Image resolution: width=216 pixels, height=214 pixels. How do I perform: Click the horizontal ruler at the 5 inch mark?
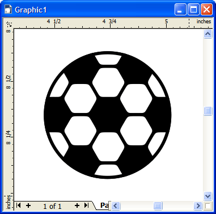[166, 24]
